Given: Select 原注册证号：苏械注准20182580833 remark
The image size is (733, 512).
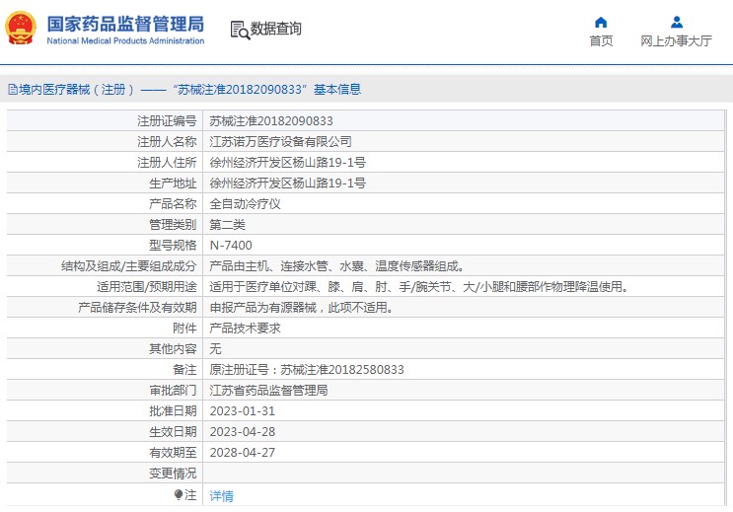Looking at the screenshot, I should tap(307, 369).
